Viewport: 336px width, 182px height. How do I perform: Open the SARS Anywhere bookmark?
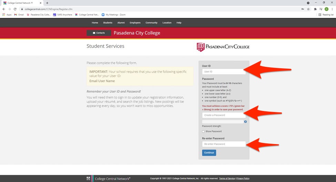coord(63,14)
